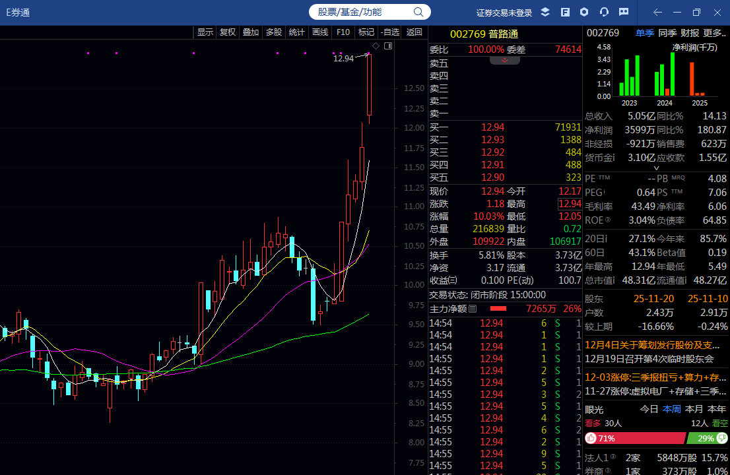Click the 2025 net profit bars in chart
Viewport: 730px width, 475px height.
click(x=697, y=79)
